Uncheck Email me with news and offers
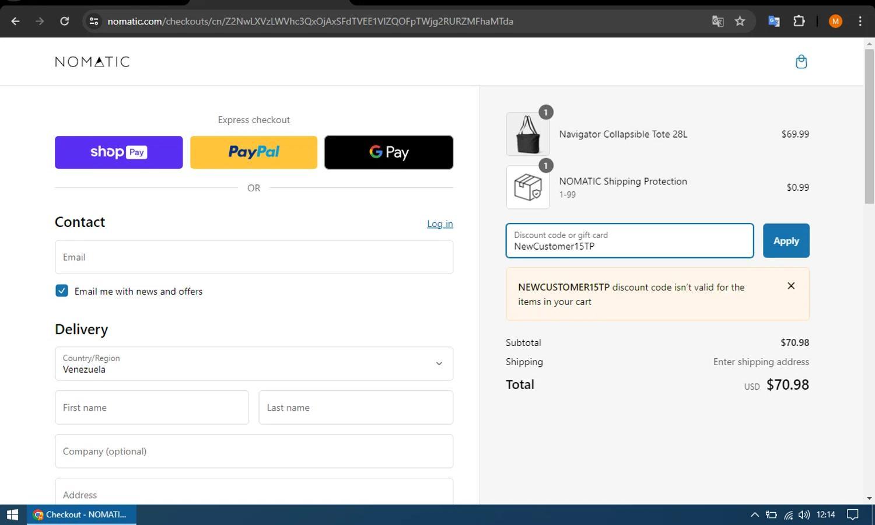Viewport: 875px width, 525px height. click(x=62, y=290)
